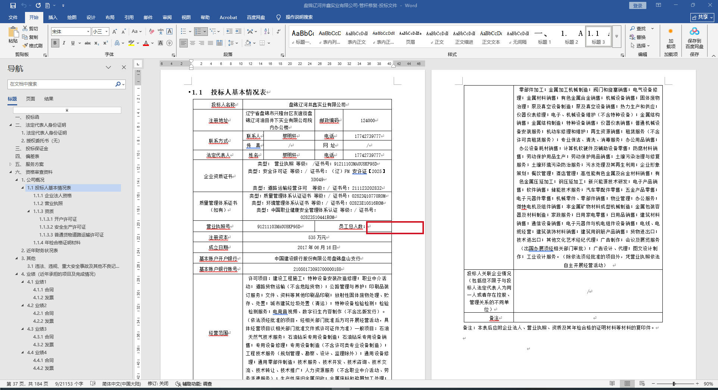Open the font name dropdown 宋体
The image size is (718, 390).
click(x=88, y=32)
